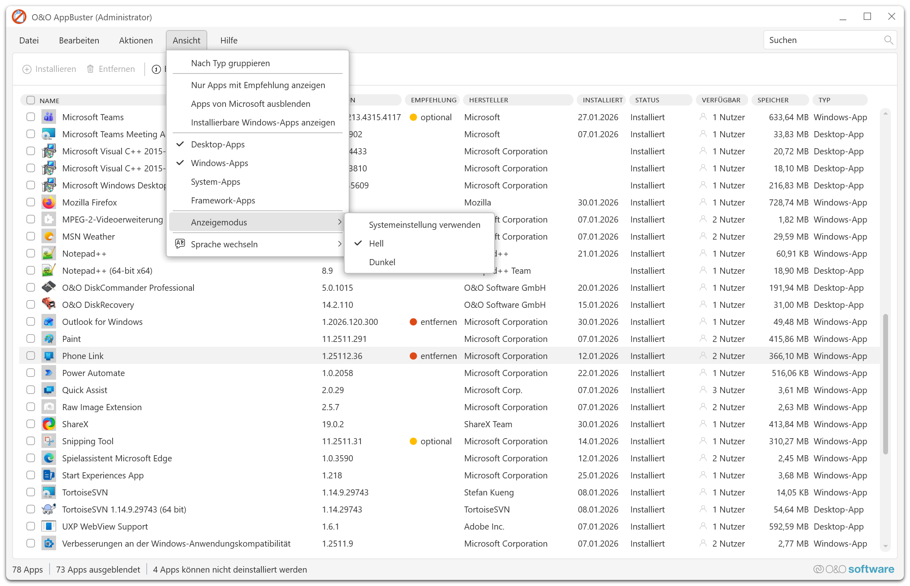Viewport: 910px width, 586px height.
Task: Choose Dunkel display mode
Action: pos(382,262)
